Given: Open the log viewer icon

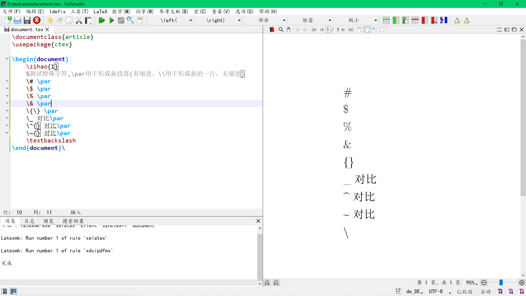Looking at the screenshot, I should (x=140, y=20).
